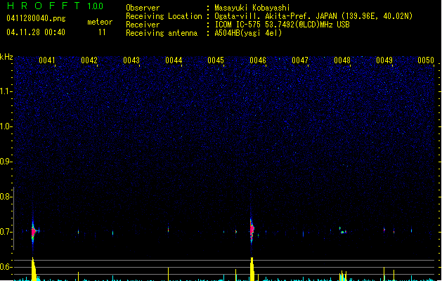This screenshot has height=281, width=442.
Task: Click the 0049 time marker
Action: (x=384, y=60)
